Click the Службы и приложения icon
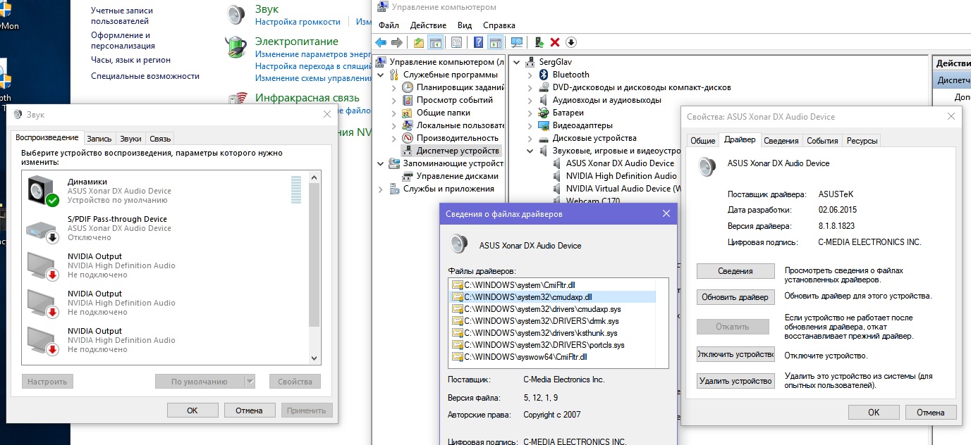 [395, 189]
